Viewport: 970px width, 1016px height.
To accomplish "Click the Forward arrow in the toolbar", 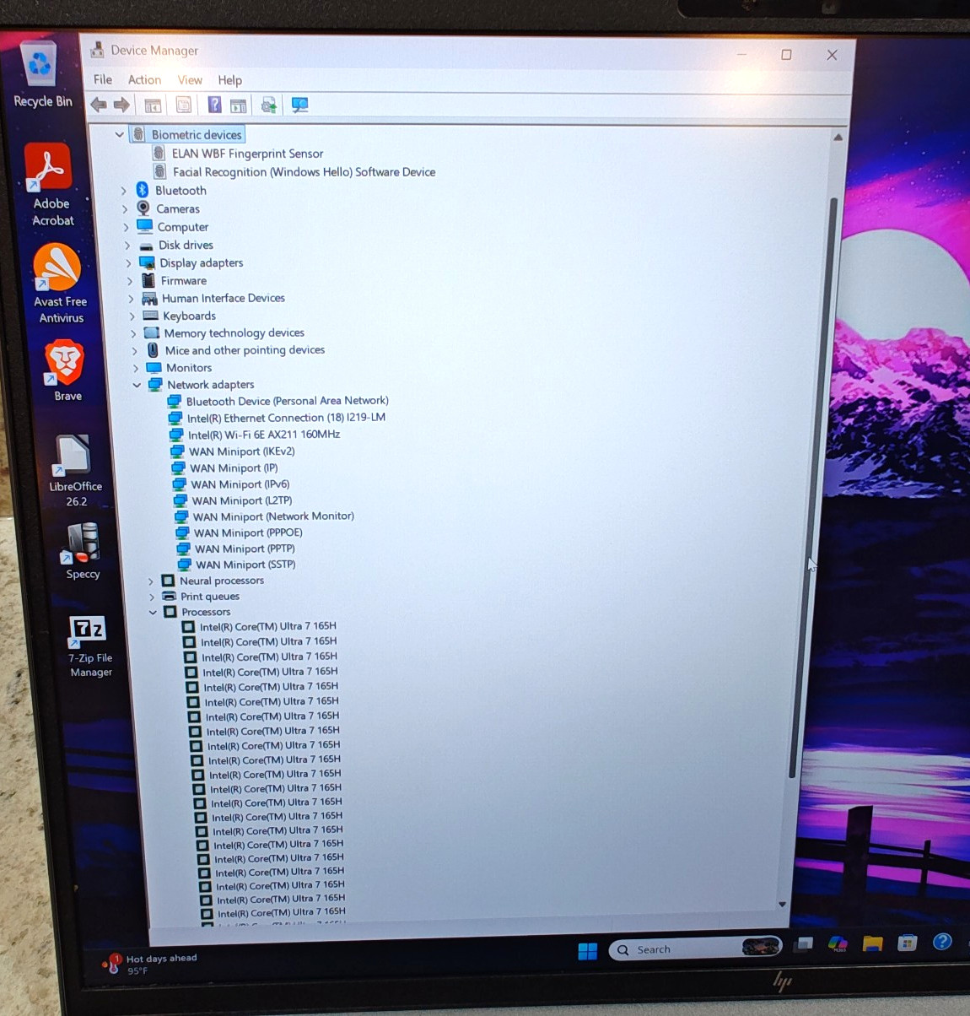I will coord(121,105).
